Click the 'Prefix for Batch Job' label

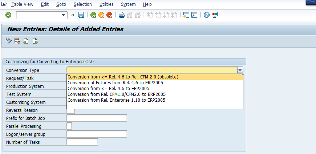pyautogui.click(x=25, y=118)
